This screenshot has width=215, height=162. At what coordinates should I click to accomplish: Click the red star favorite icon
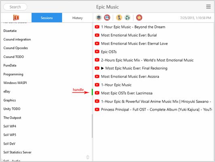[139, 17]
